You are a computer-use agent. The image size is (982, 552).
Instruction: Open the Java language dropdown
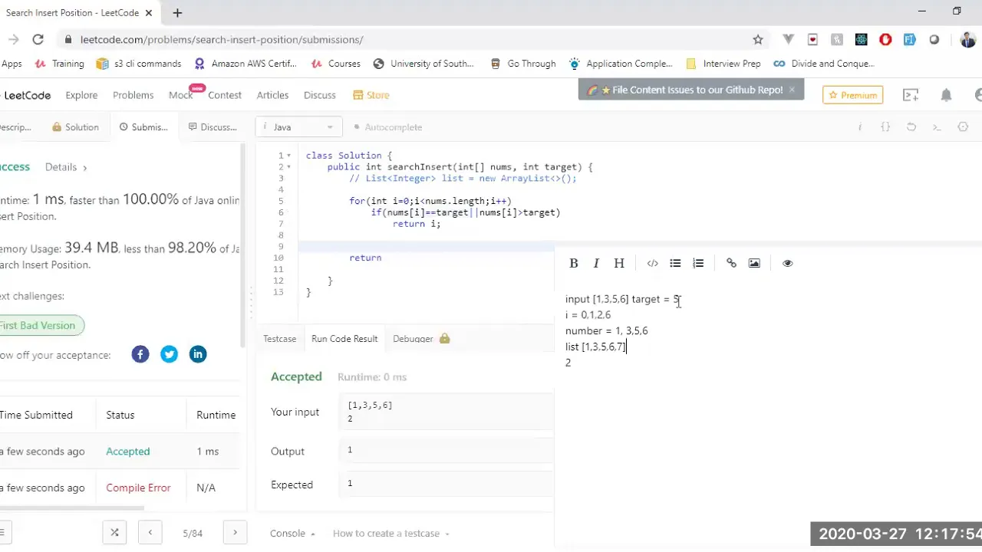coord(298,127)
